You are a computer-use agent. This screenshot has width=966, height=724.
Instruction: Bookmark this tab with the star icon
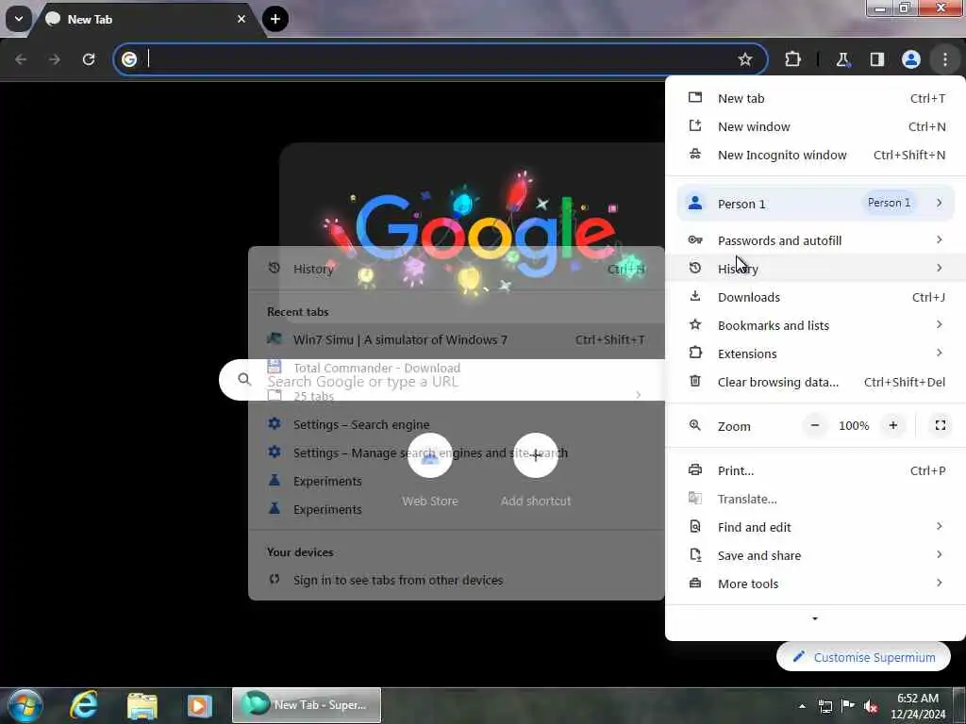pos(745,59)
